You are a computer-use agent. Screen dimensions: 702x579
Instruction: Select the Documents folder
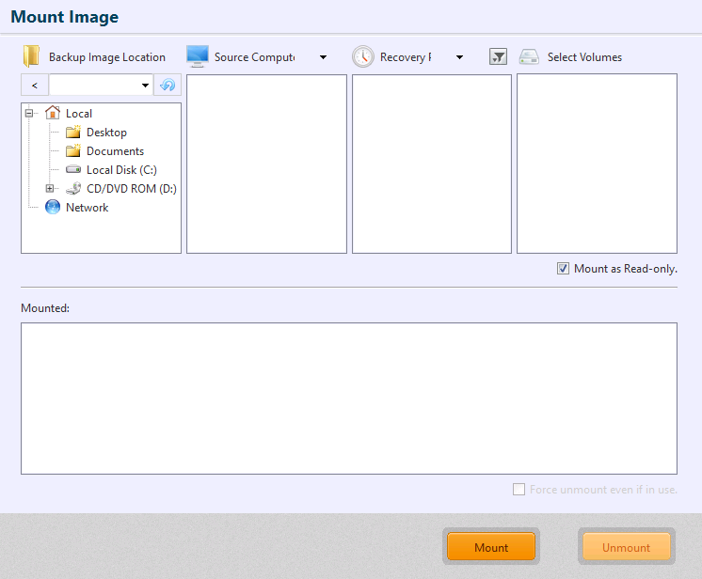click(x=115, y=151)
